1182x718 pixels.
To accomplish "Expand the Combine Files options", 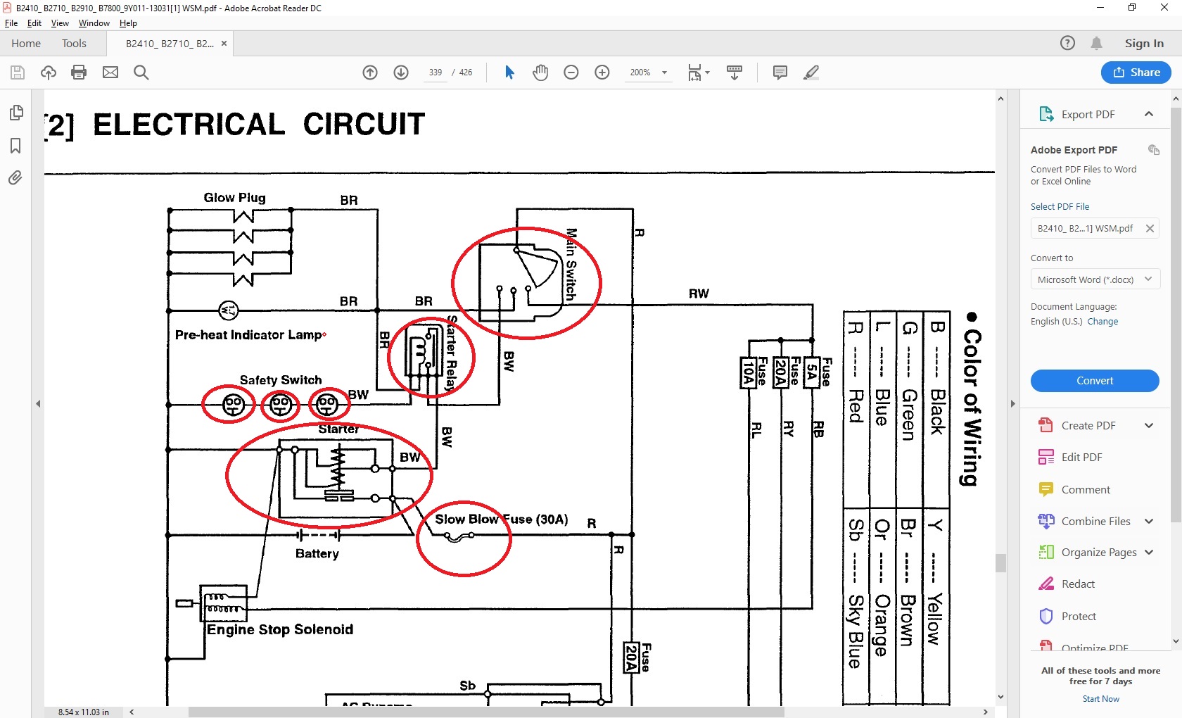I will click(x=1149, y=522).
